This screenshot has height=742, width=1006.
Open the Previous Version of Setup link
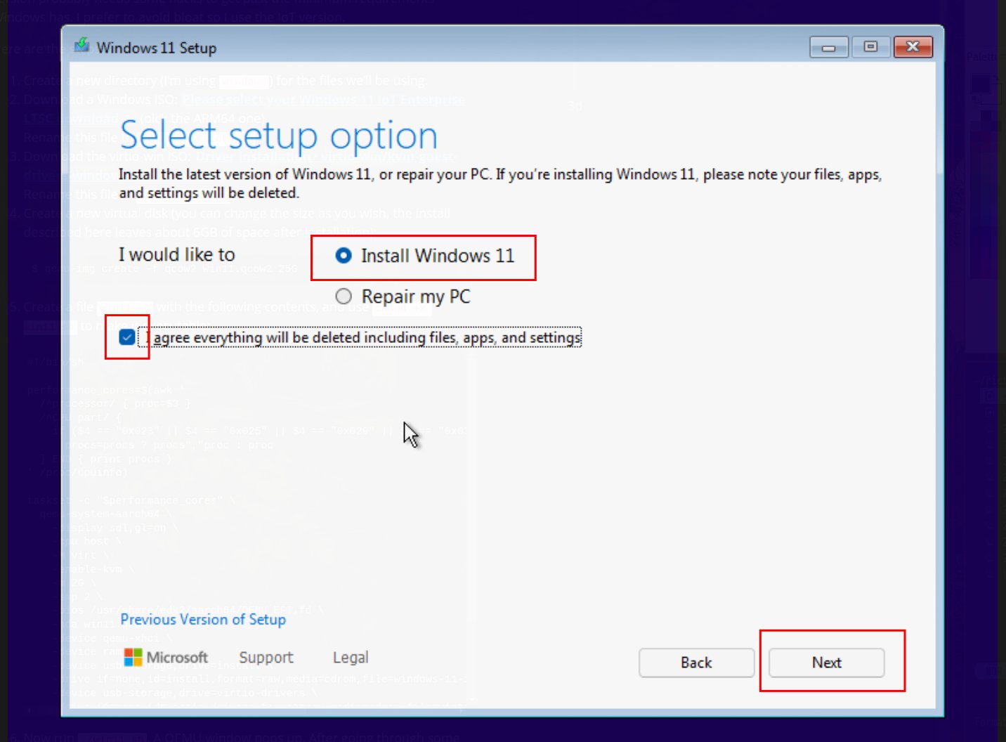203,620
